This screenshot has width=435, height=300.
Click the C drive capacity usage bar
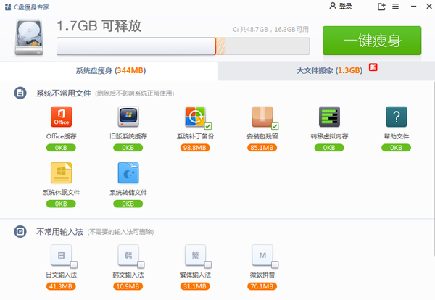(182, 46)
